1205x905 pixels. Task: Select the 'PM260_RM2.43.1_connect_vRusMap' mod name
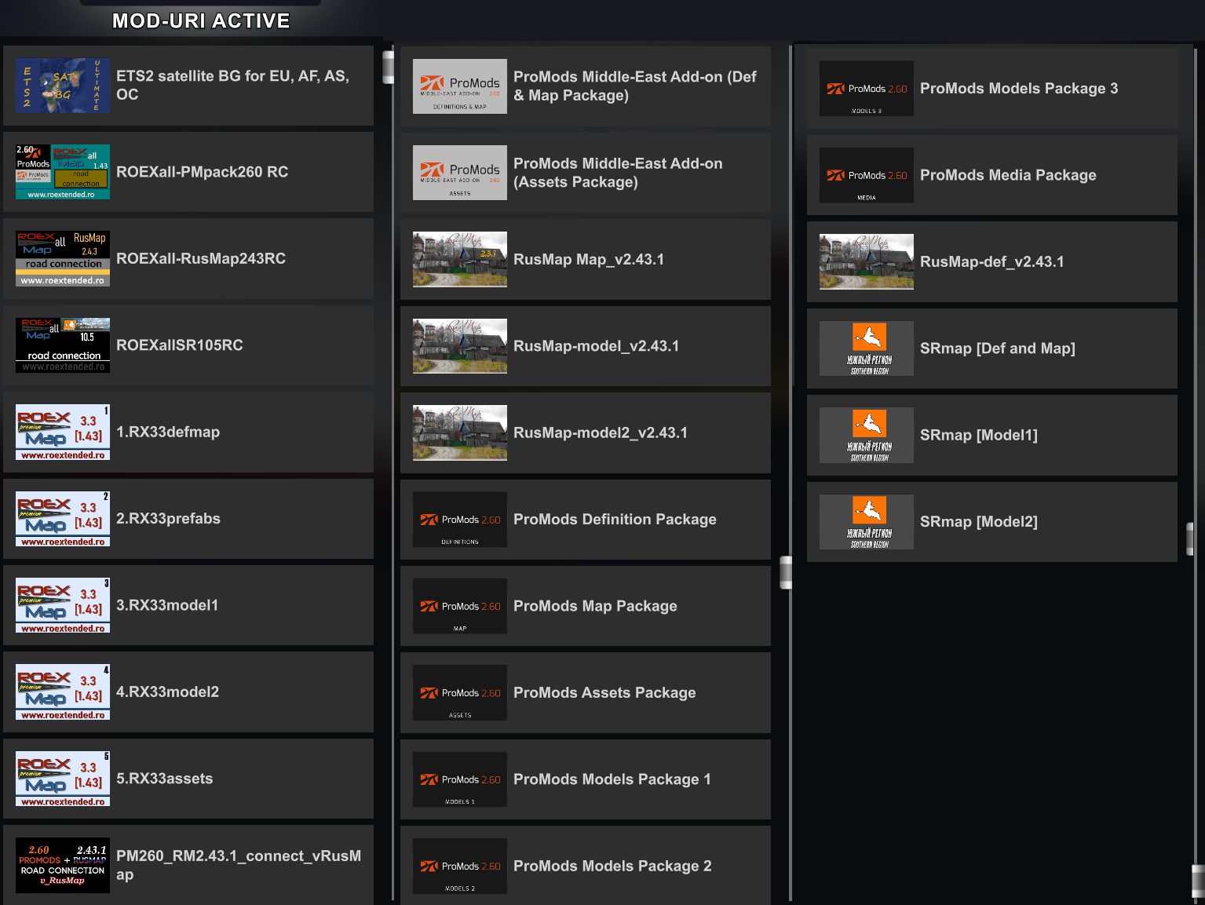coord(239,865)
